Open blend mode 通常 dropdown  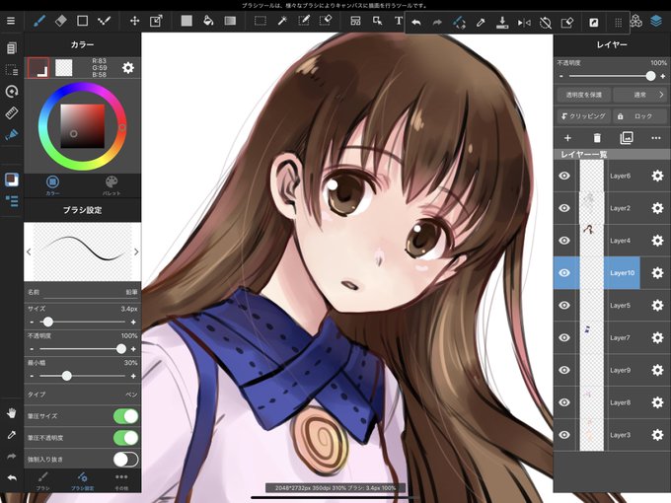tap(639, 95)
